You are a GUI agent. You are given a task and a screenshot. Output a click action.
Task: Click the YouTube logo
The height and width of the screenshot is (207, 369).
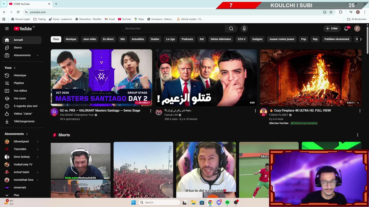click(x=23, y=28)
